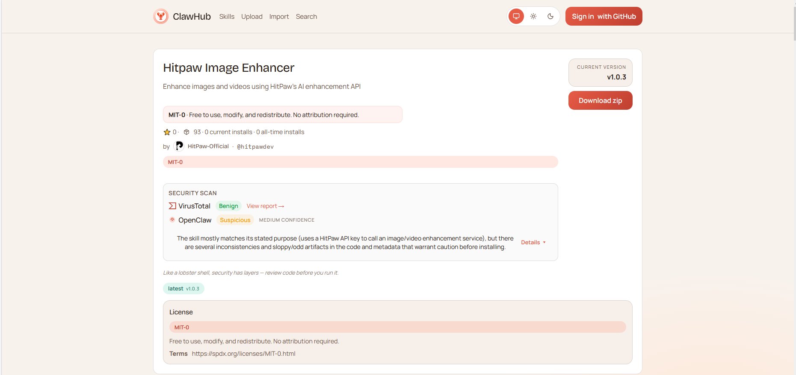Viewport: 796px width, 375px height.
Task: Open the Search nav item
Action: 306,17
